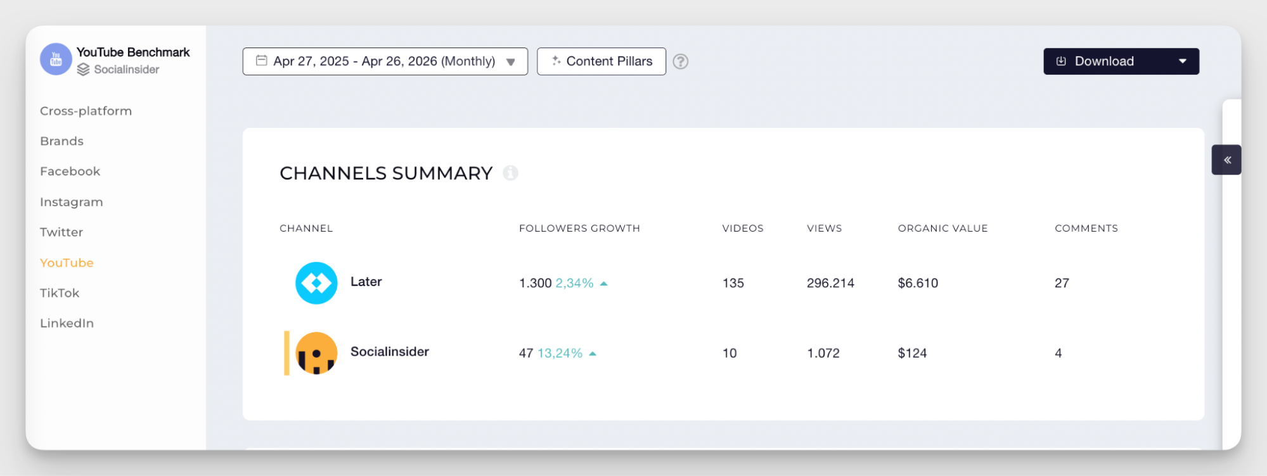Click Socialinsider's 10 videos count
The height and width of the screenshot is (476, 1267).
730,353
